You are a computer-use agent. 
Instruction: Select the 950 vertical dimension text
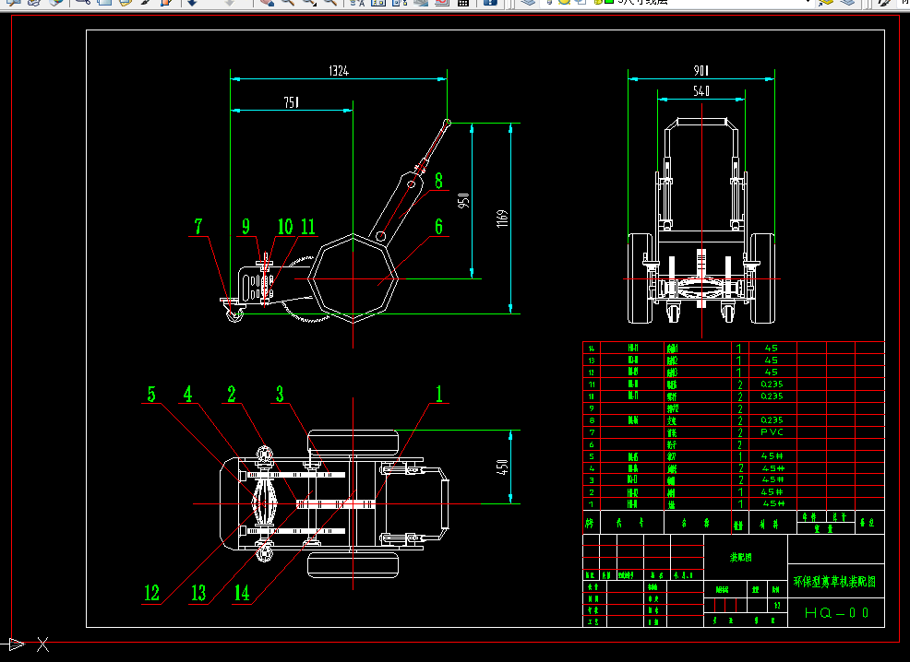coord(463,201)
